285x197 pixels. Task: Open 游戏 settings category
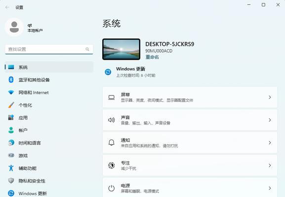(x=49, y=155)
